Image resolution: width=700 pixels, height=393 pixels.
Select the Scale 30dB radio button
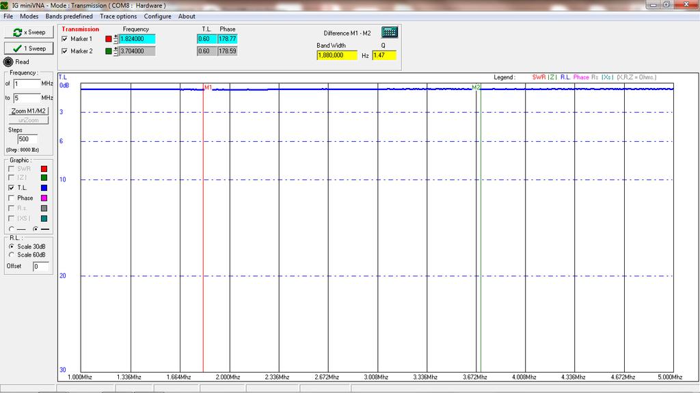click(x=12, y=246)
